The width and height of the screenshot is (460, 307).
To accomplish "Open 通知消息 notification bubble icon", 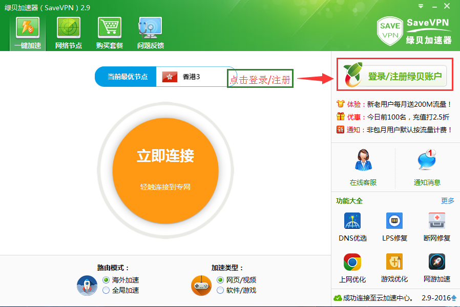I will point(427,160).
